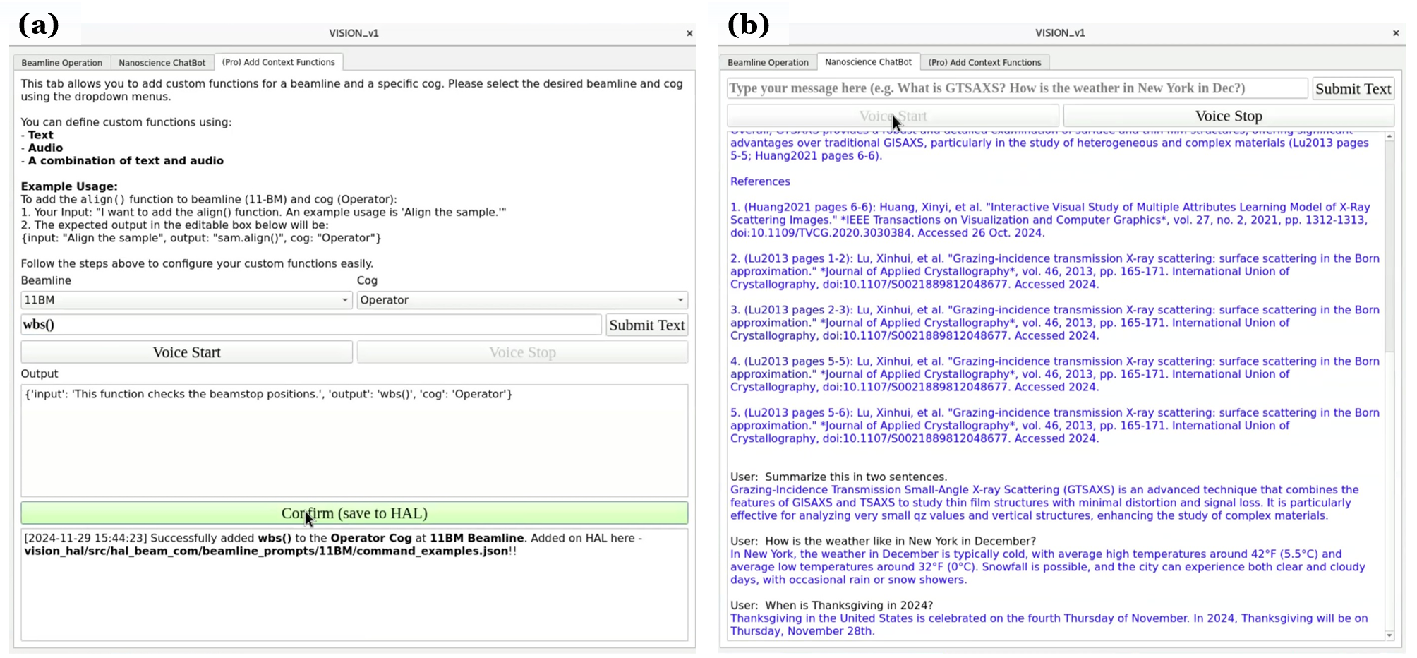Image resolution: width=1417 pixels, height=658 pixels.
Task: Start voice recording in Add Context Functions
Action: coord(187,352)
